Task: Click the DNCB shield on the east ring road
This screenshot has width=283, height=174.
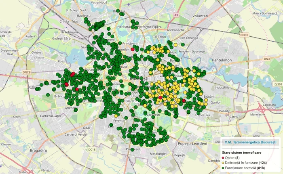Action: pyautogui.click(x=244, y=35)
